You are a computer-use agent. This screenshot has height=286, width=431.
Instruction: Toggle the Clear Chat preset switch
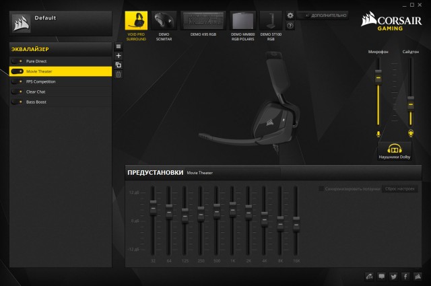pos(17,92)
